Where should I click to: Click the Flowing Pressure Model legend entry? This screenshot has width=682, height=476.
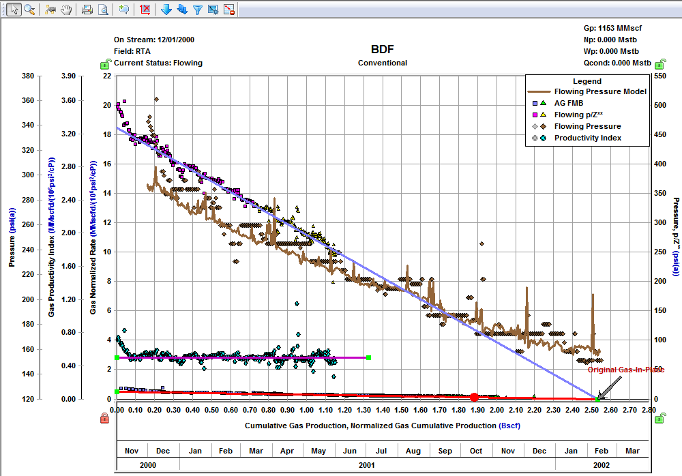[600, 91]
